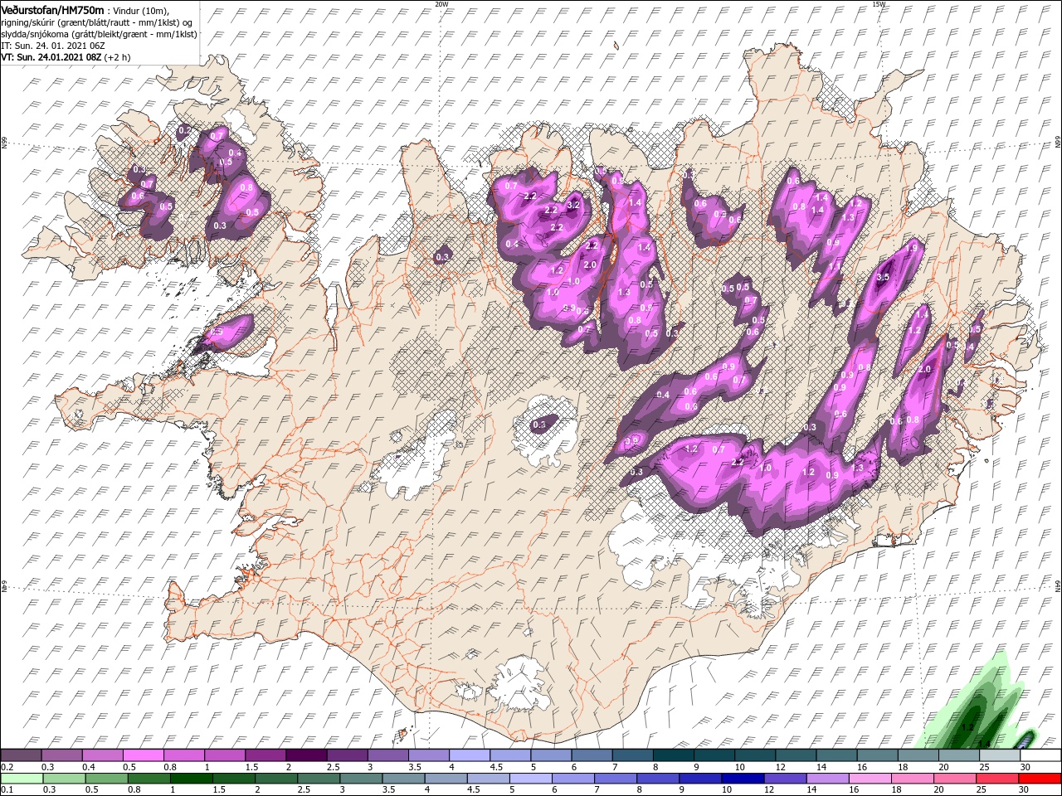
Task: Click the 'VT: Sun. 24.01.2021 08Z (+2 h)' line
Action: coord(66,57)
